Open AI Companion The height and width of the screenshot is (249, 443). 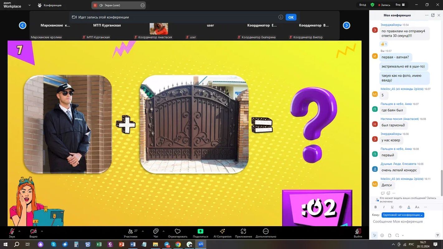222,233
